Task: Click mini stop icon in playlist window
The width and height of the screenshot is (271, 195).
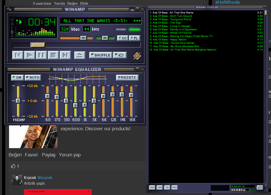Action: pos(239,190)
